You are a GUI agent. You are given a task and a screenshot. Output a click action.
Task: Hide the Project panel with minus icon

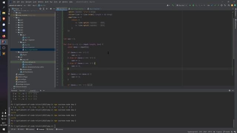(x=54, y=9)
